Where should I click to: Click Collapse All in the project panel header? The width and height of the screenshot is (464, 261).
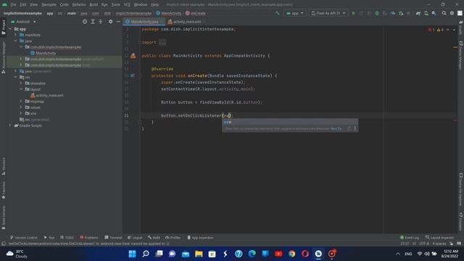point(100,22)
